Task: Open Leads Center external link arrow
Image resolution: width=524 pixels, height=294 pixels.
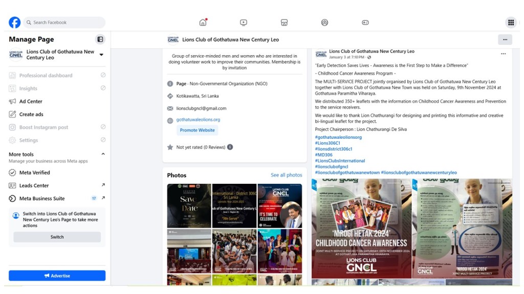Action: click(103, 185)
